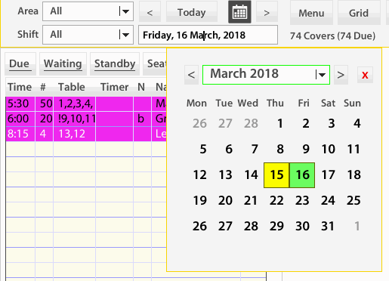This screenshot has width=389, height=281.
Task: Choose March 5 in calendar
Action: (x=203, y=150)
